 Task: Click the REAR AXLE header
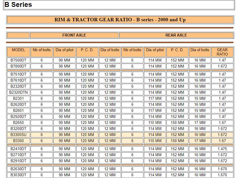[176, 35]
